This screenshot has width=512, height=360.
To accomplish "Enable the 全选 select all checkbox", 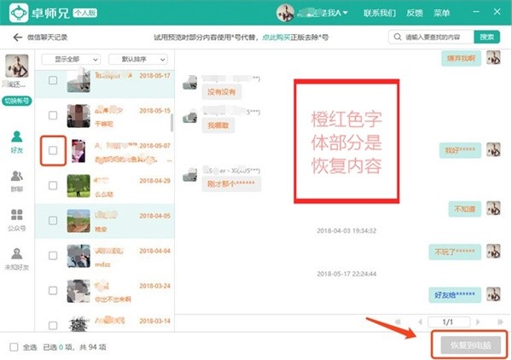I will (x=14, y=347).
